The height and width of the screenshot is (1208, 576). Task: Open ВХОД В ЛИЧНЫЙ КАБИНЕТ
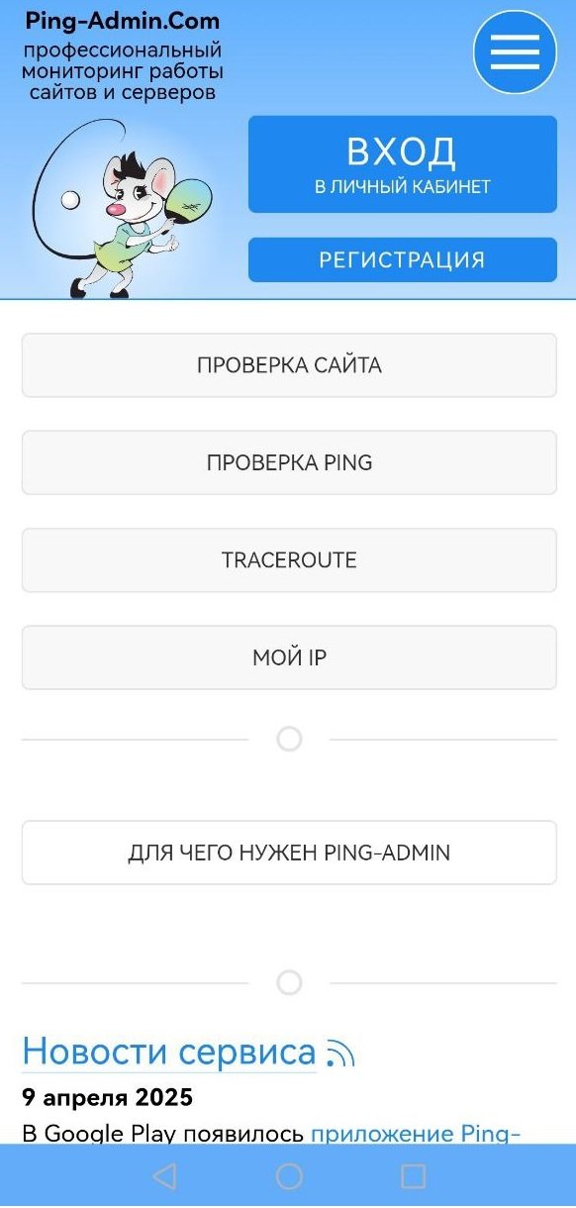point(402,164)
